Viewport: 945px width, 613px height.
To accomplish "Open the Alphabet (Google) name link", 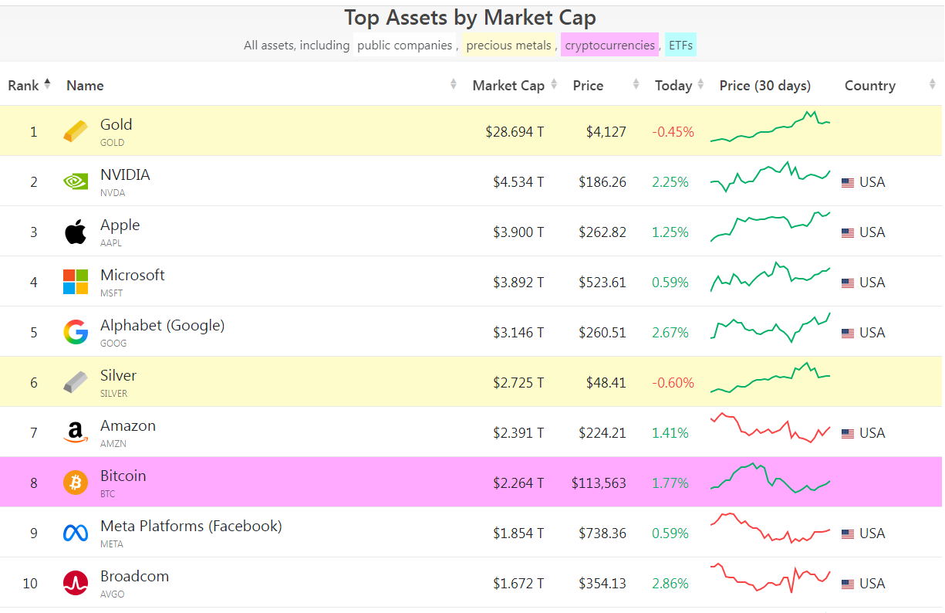I will point(162,326).
